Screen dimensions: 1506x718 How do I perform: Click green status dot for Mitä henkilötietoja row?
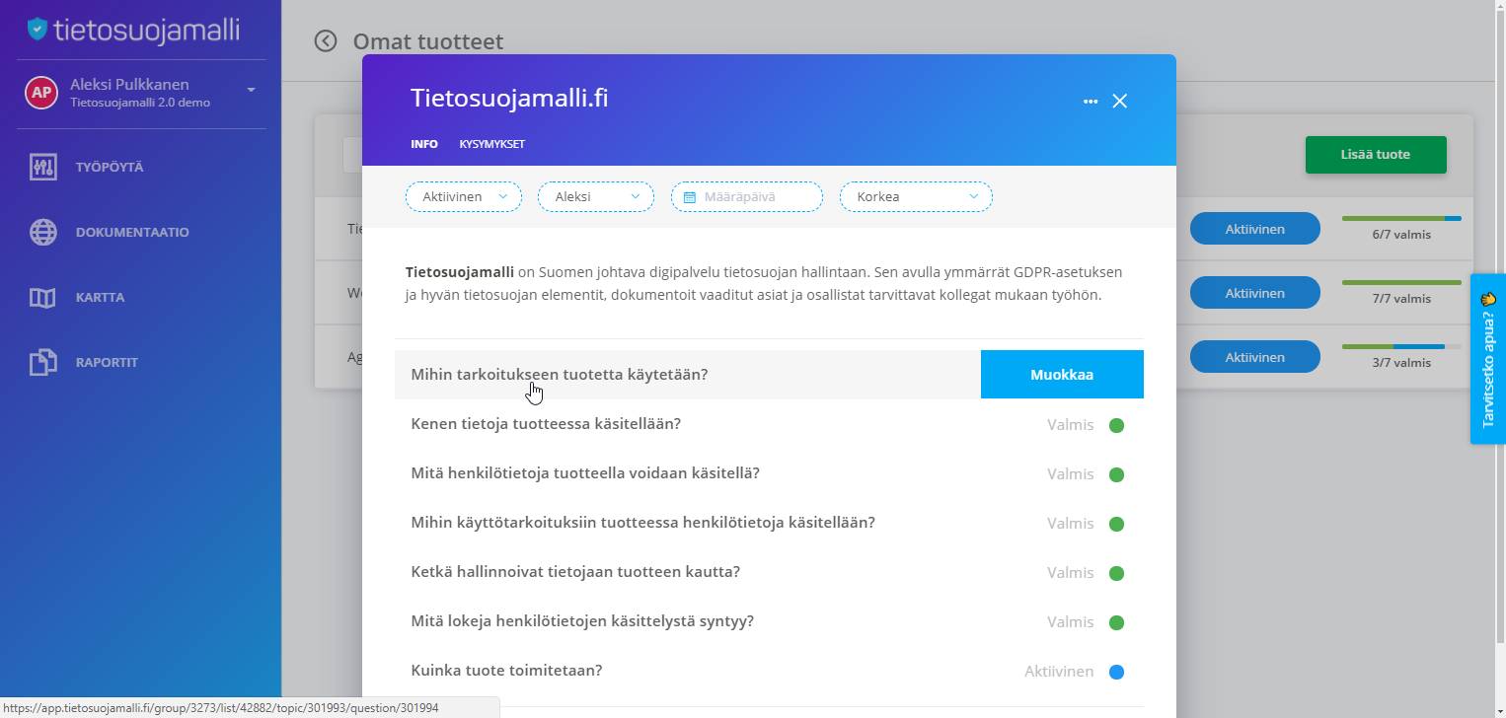[x=1117, y=475]
